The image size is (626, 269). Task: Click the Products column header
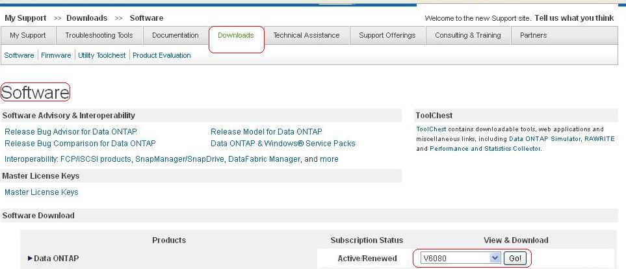[x=169, y=240]
